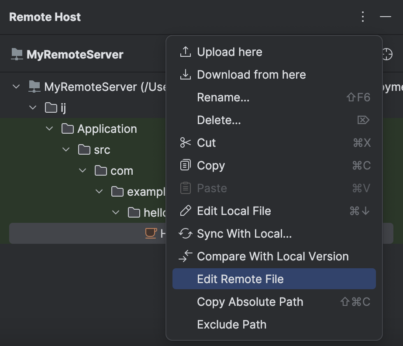403x346 pixels.
Task: Click the Edit Local File pencil icon
Action: click(x=185, y=211)
